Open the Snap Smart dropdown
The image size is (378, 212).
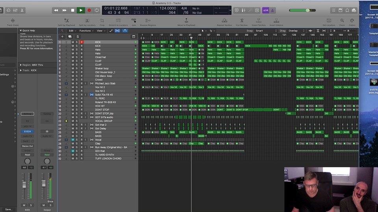pos(267,31)
